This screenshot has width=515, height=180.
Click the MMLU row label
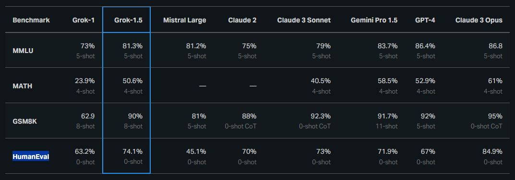(23, 51)
